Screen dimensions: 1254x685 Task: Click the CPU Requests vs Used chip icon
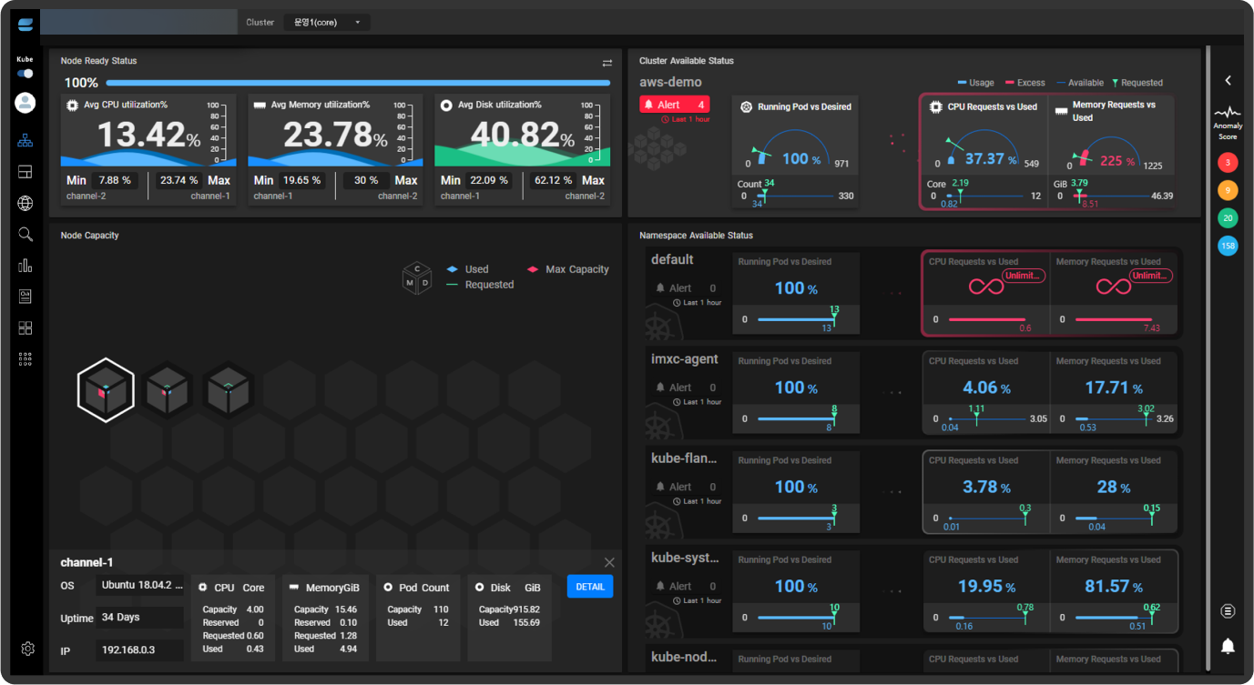934,107
